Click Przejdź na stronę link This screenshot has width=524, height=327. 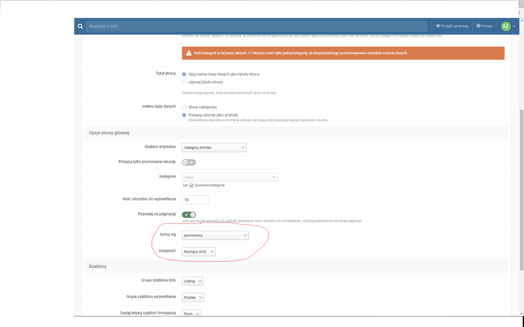pyautogui.click(x=452, y=26)
